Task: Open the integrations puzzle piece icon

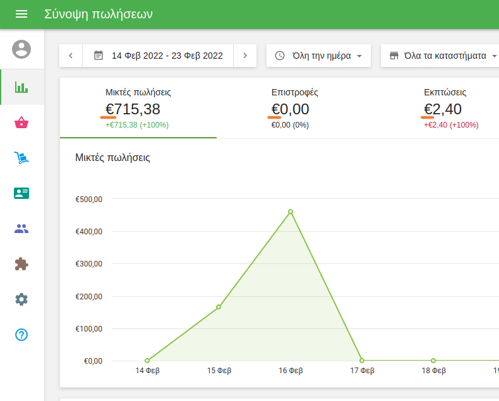Action: (x=21, y=264)
